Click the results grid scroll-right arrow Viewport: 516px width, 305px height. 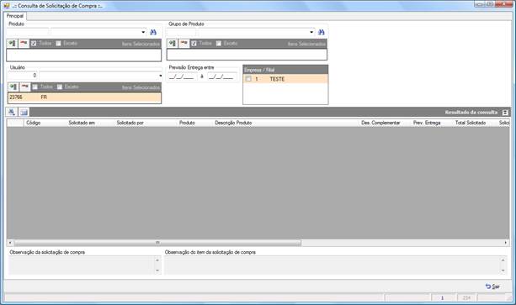(x=506, y=243)
